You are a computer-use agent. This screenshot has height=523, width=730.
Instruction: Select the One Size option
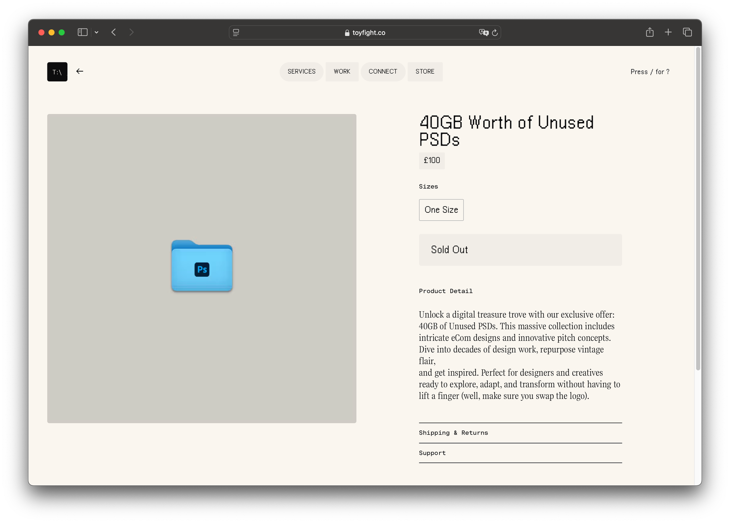click(441, 210)
